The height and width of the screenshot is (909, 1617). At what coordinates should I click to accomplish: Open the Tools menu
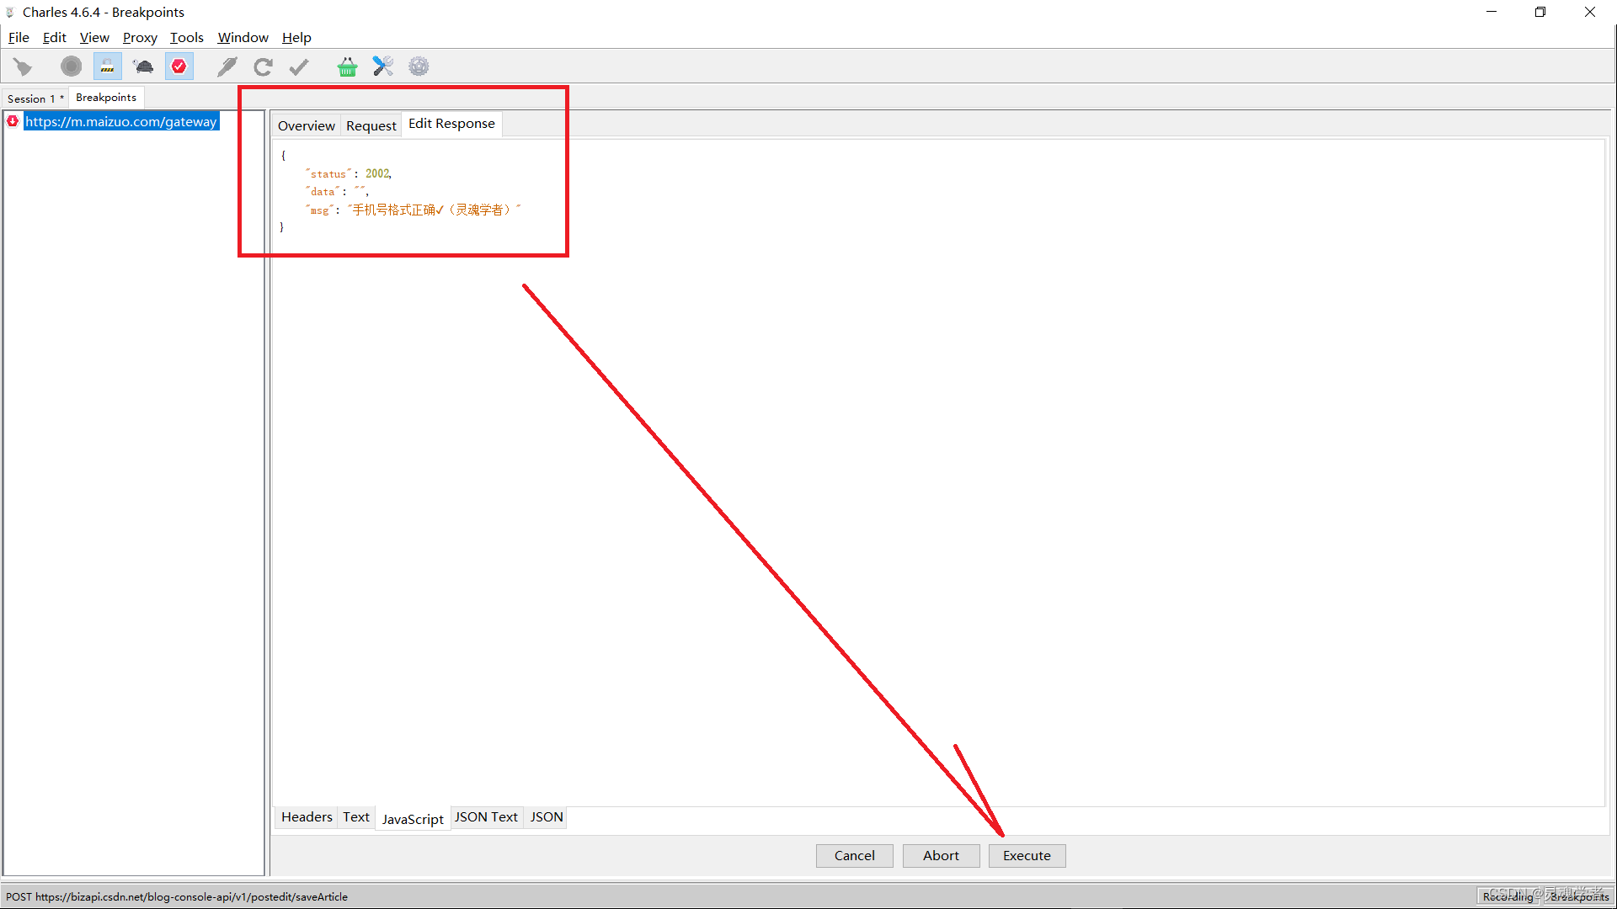click(186, 37)
